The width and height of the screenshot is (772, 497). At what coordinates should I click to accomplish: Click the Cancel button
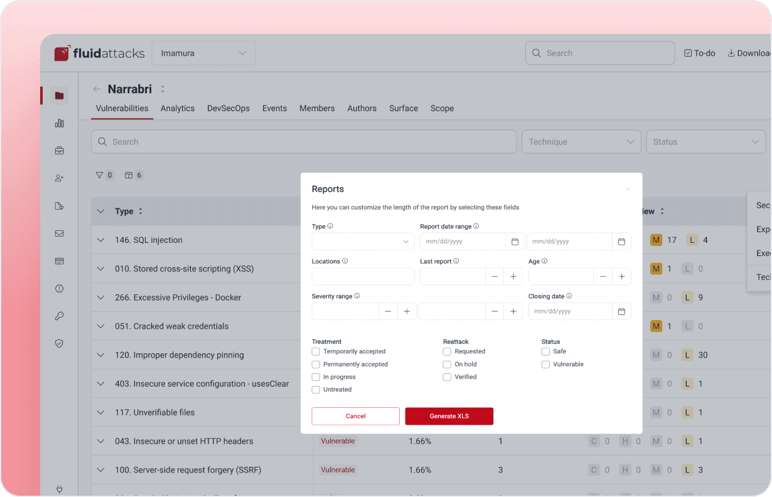pos(356,416)
